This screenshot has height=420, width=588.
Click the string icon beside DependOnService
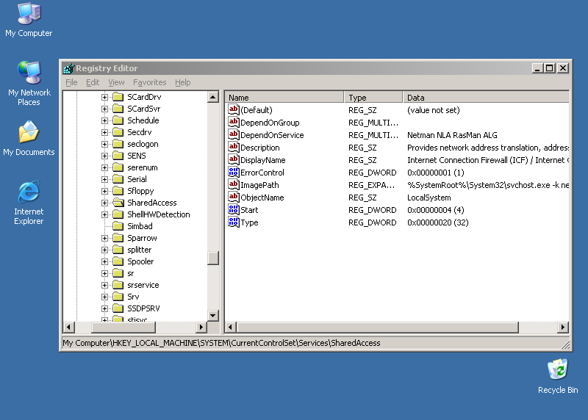pos(233,134)
